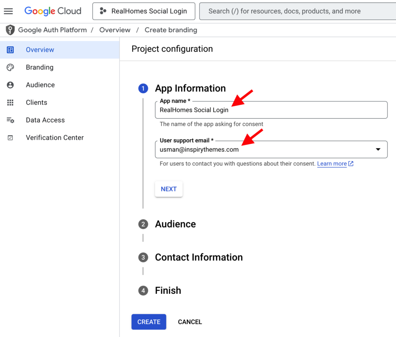Click the step 3 circle icon
The height and width of the screenshot is (337, 396).
pyautogui.click(x=143, y=257)
